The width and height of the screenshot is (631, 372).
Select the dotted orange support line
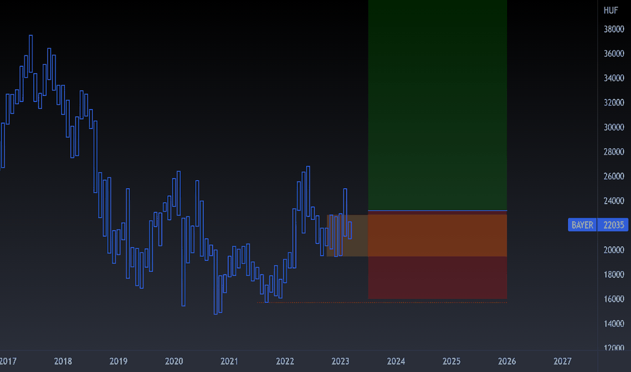click(x=382, y=302)
